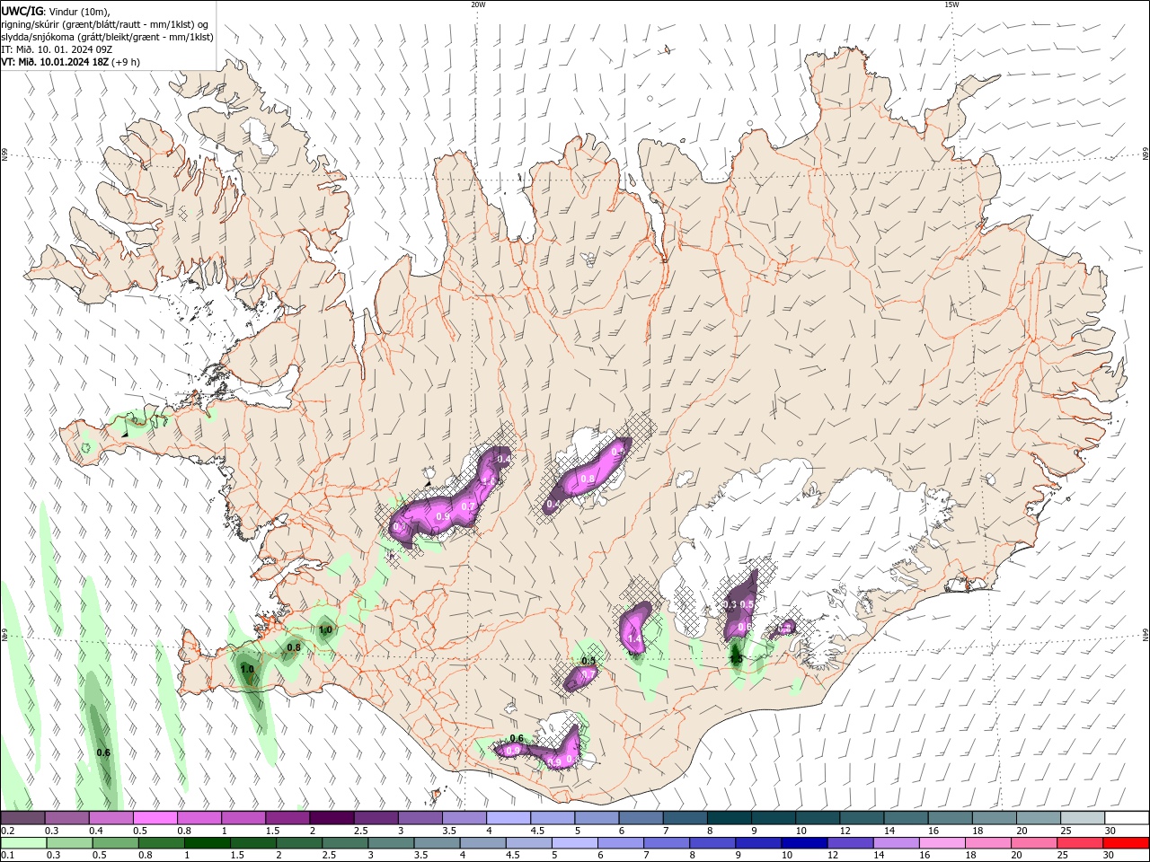This screenshot has width=1150, height=862.
Task: Click the pale periwinkle 4 swatch in top legend row
Action: (x=508, y=818)
